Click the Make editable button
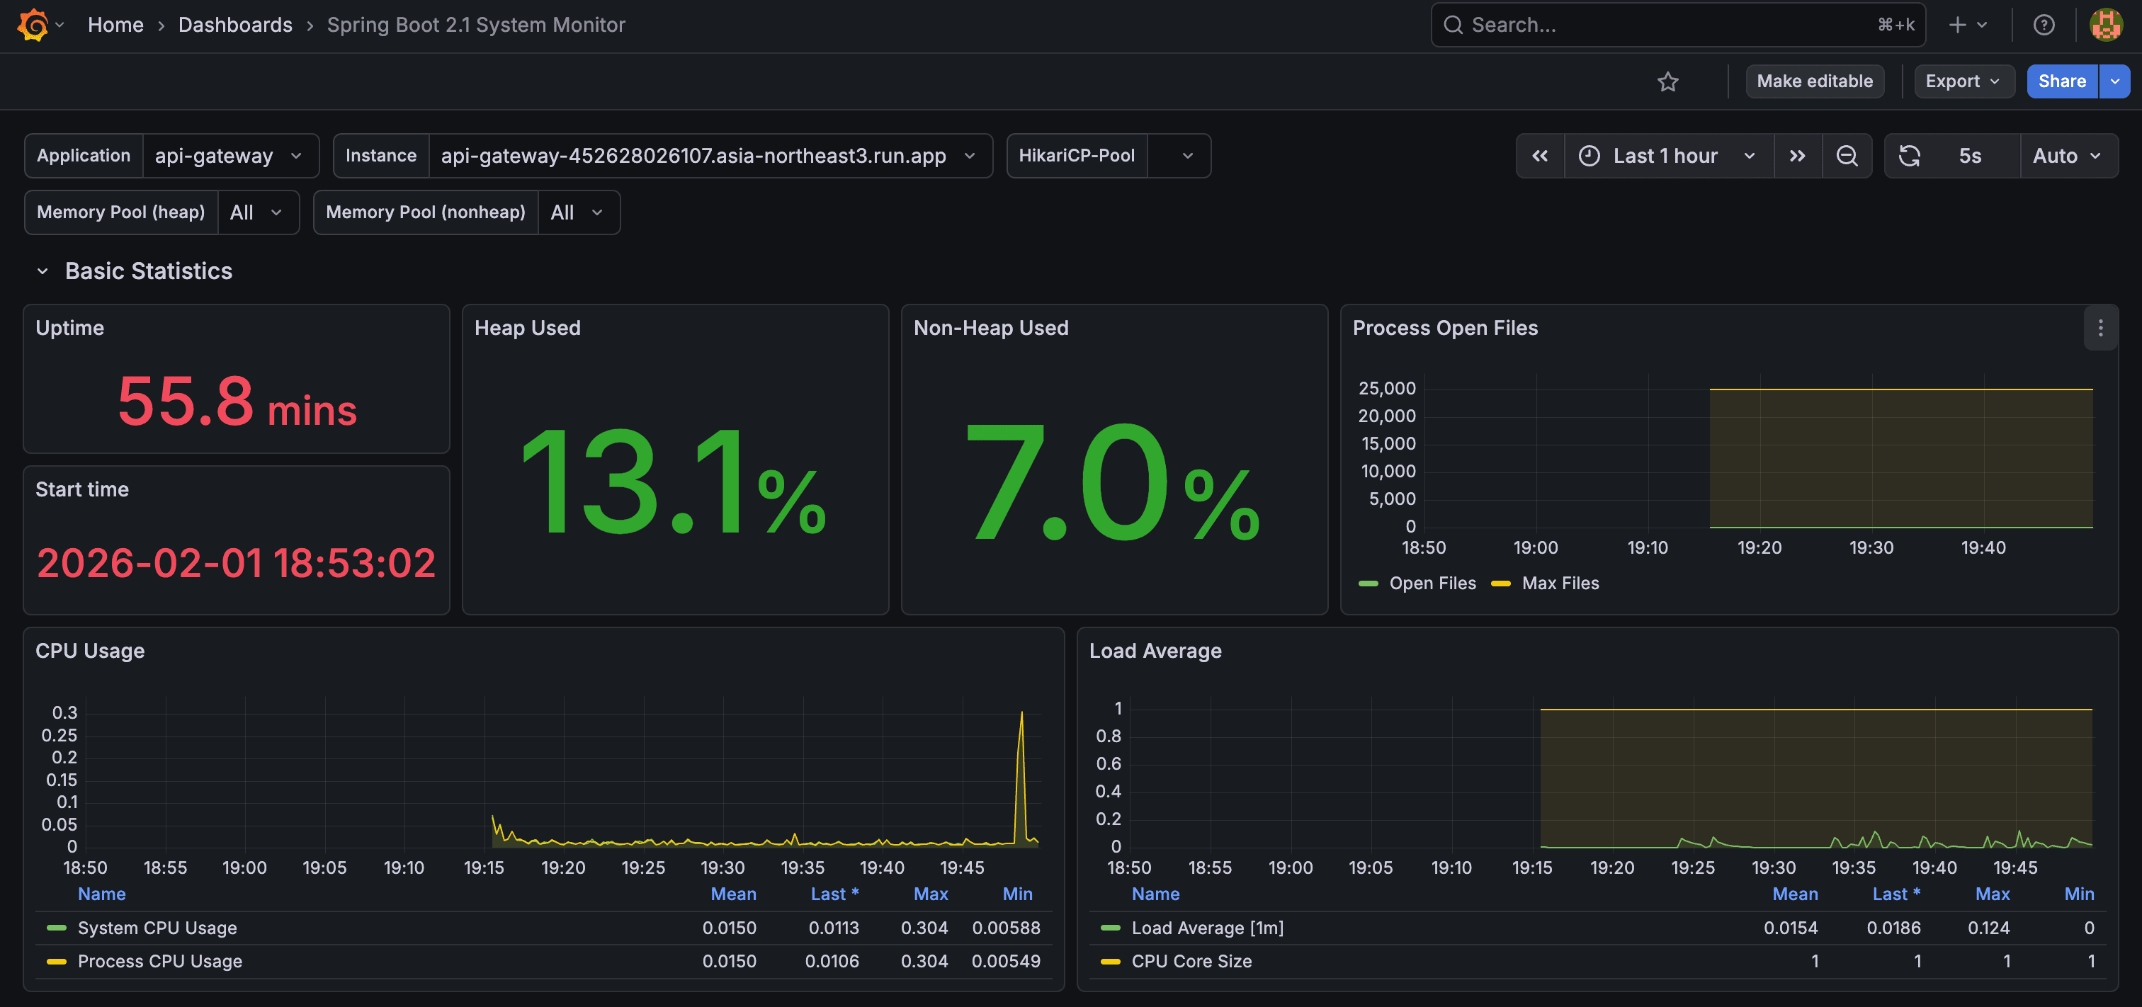Image resolution: width=2142 pixels, height=1007 pixels. [1813, 81]
